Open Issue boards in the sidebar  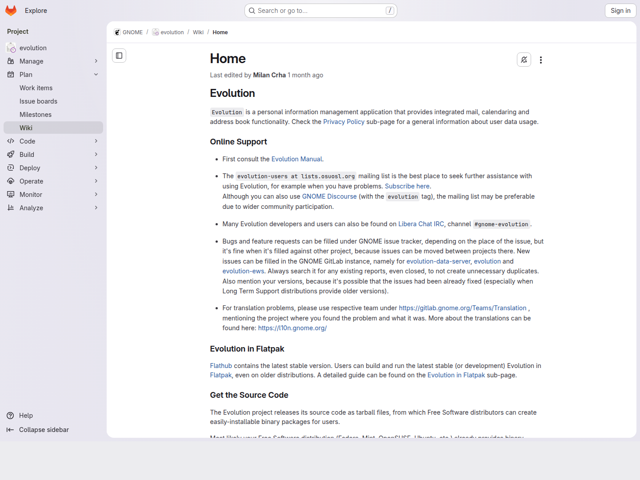click(53, 101)
